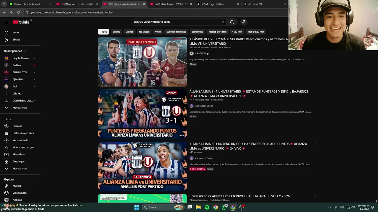Open the YouTube hamburger guide menu
Viewport: 378px width, 212px height.
[6, 22]
